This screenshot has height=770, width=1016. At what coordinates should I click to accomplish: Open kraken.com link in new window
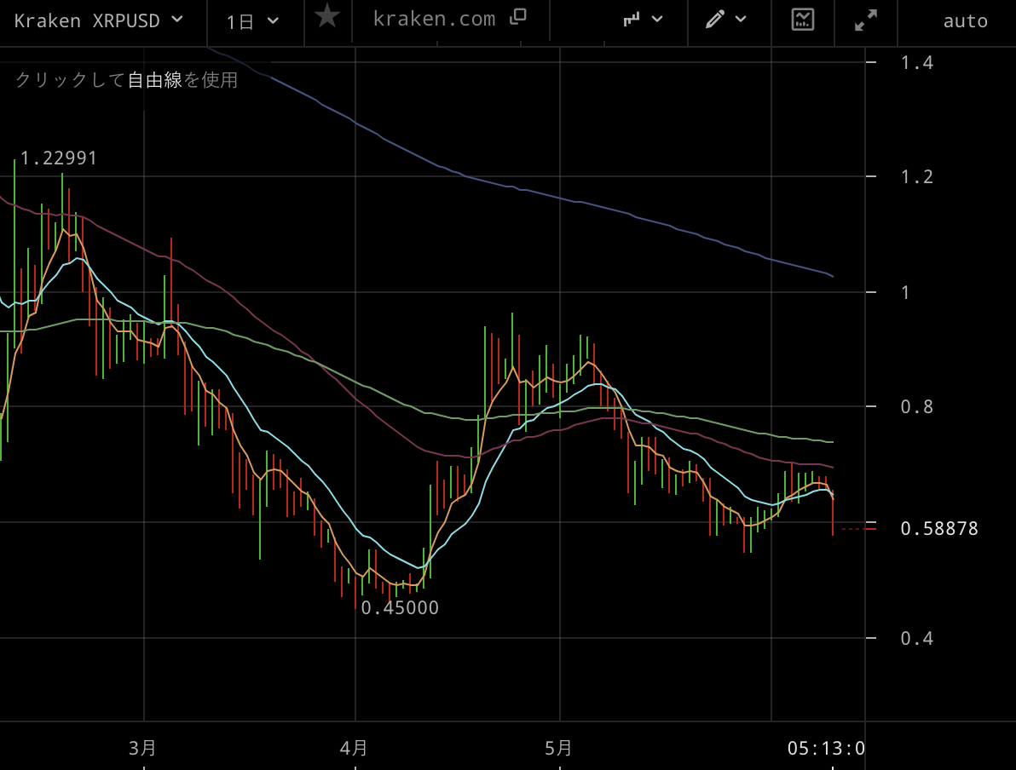coord(450,19)
